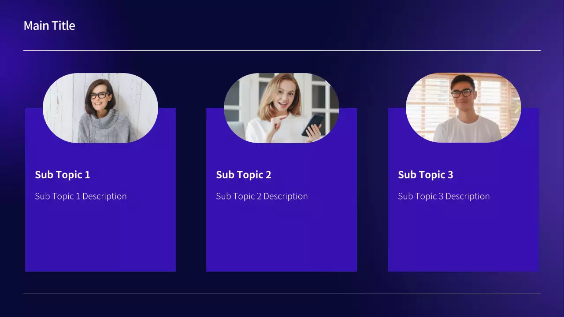The image size is (564, 317).
Task: Click the glasses of the man in white t-shirt
Action: [461, 93]
